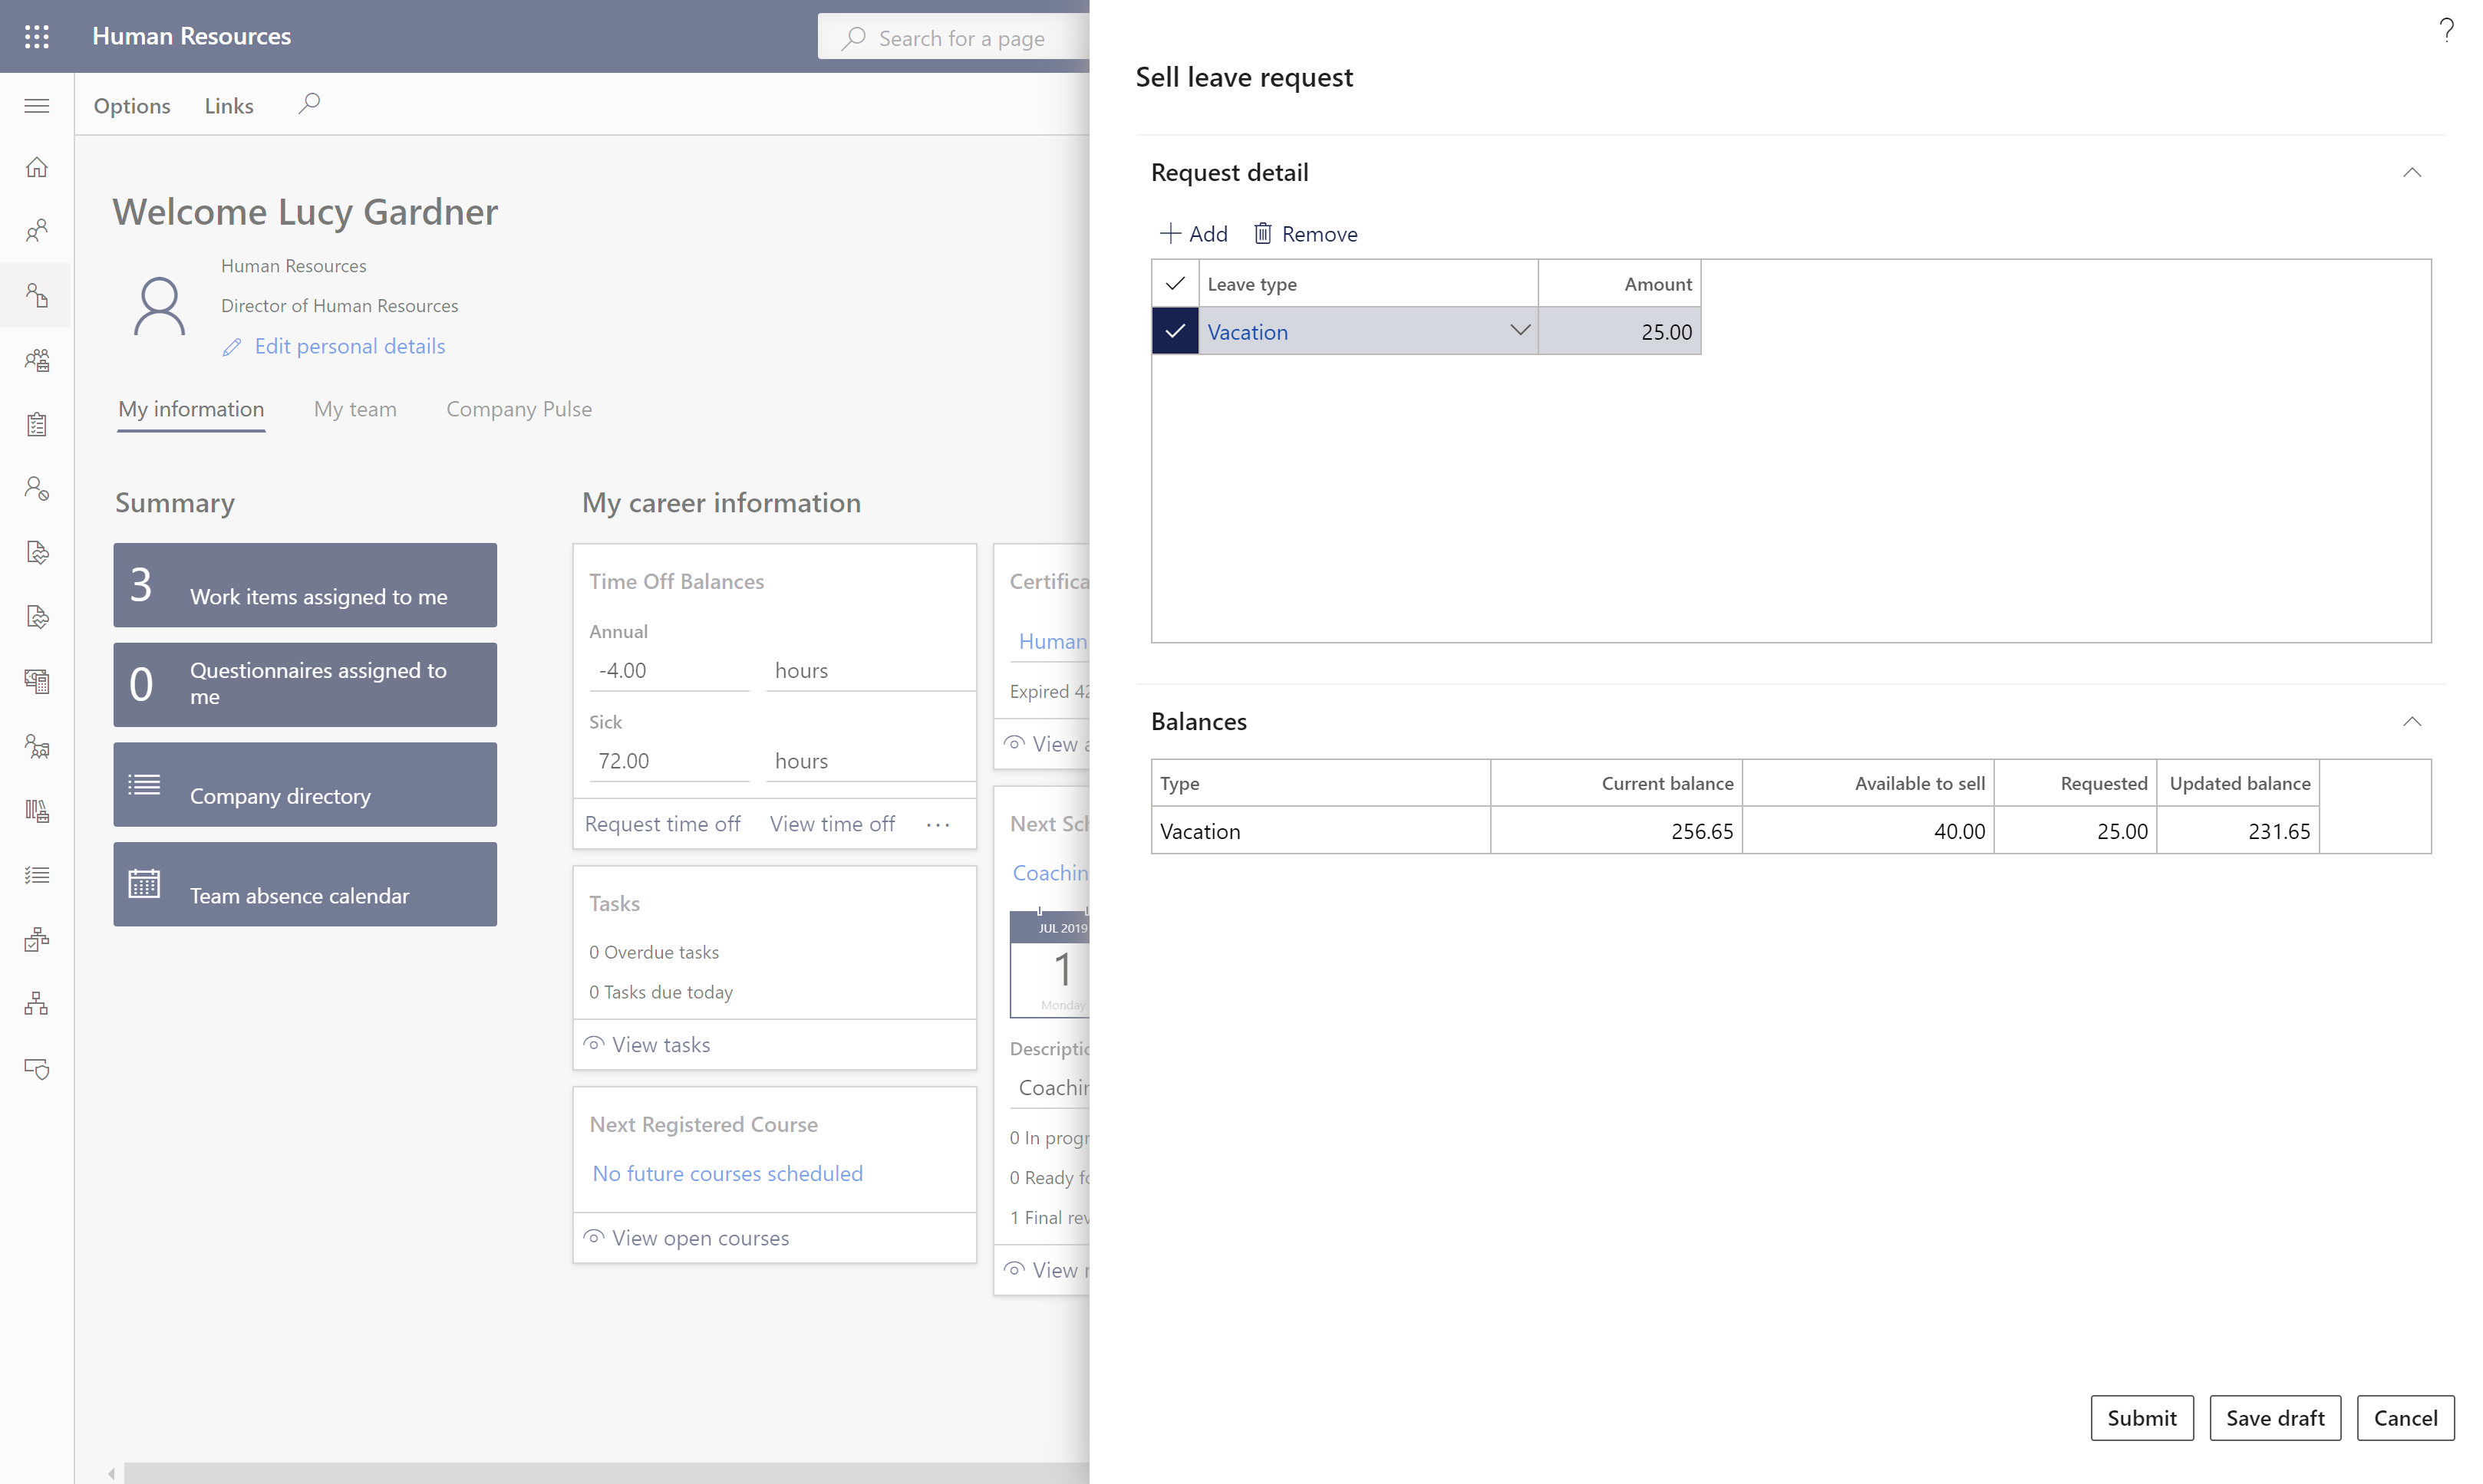Click the Add button in Request detail
This screenshot has width=2483, height=1484.
pos(1193,232)
